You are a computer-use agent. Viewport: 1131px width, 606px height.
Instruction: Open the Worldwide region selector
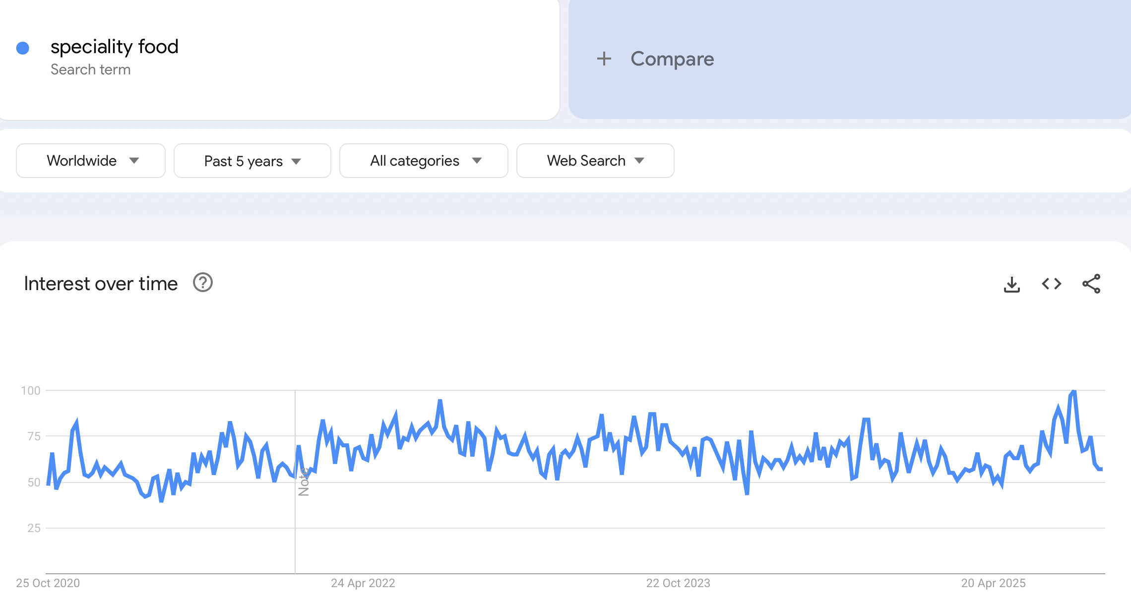[x=90, y=161]
